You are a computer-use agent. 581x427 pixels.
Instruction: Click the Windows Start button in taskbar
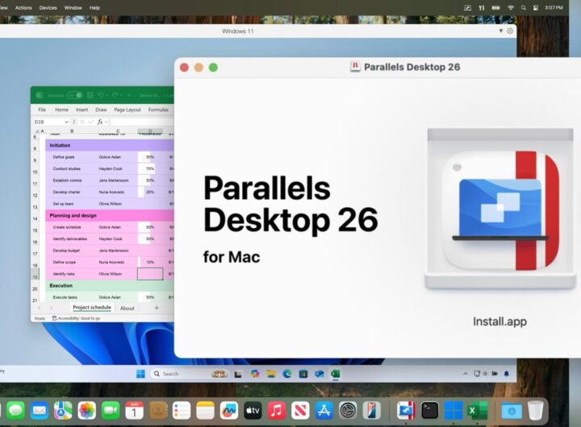(x=140, y=374)
